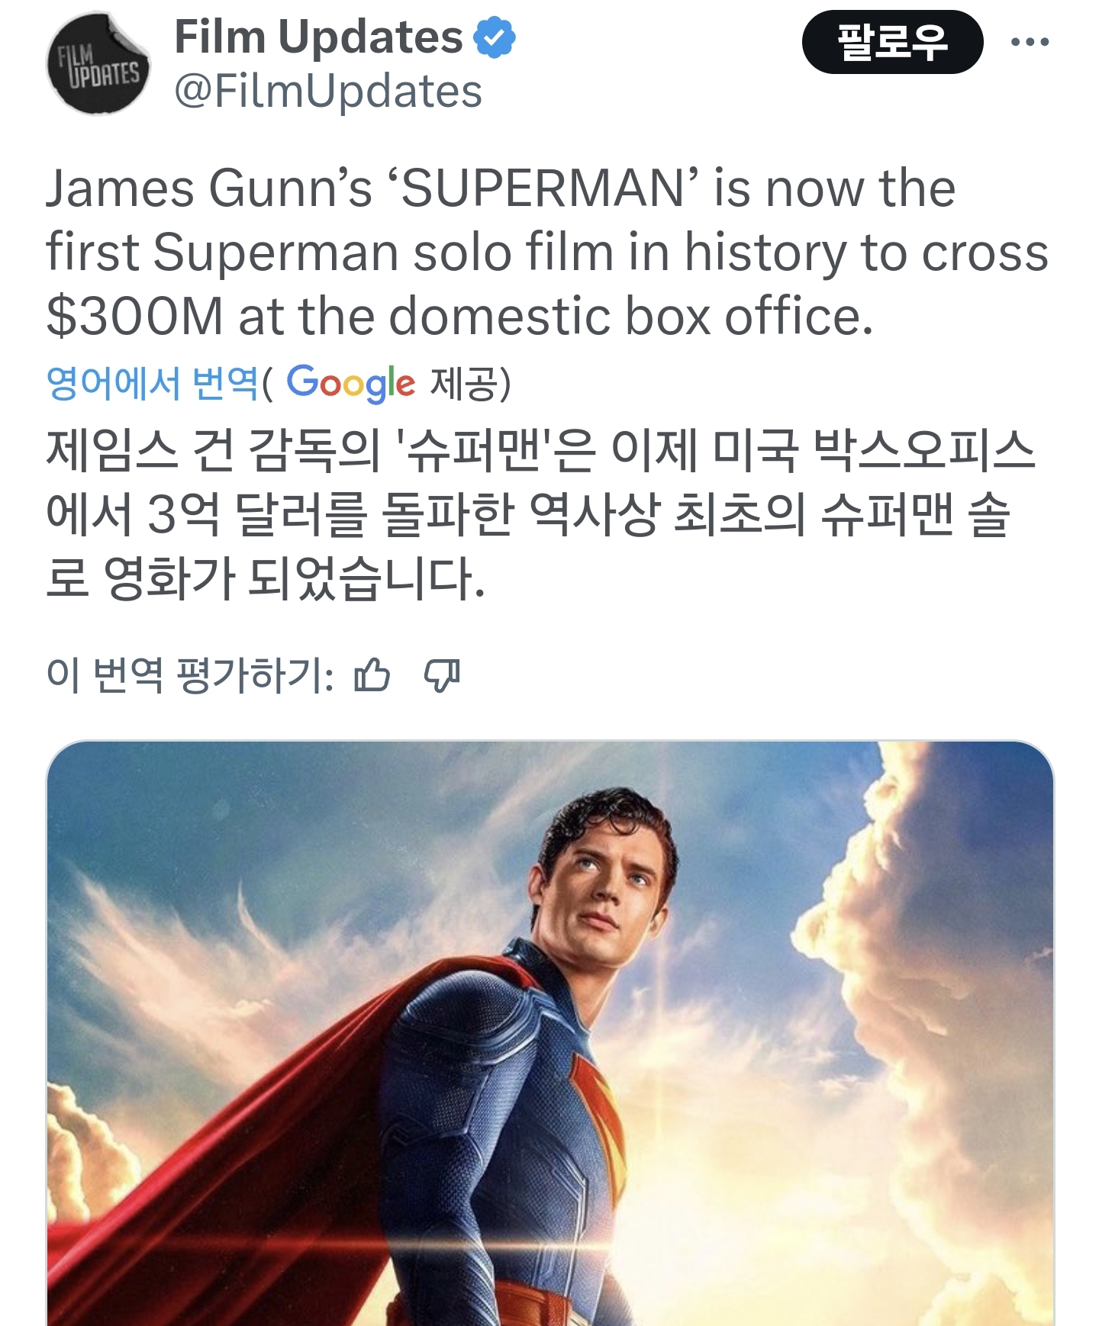Click the Google logo in translation credit
Screen dimensions: 1099x1326
(350, 383)
